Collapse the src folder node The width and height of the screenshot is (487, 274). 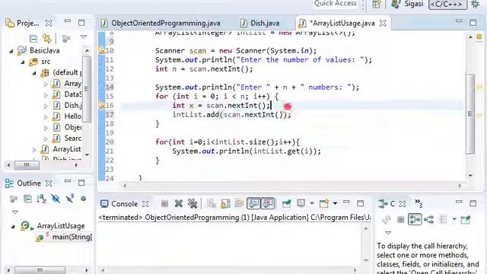click(x=23, y=62)
